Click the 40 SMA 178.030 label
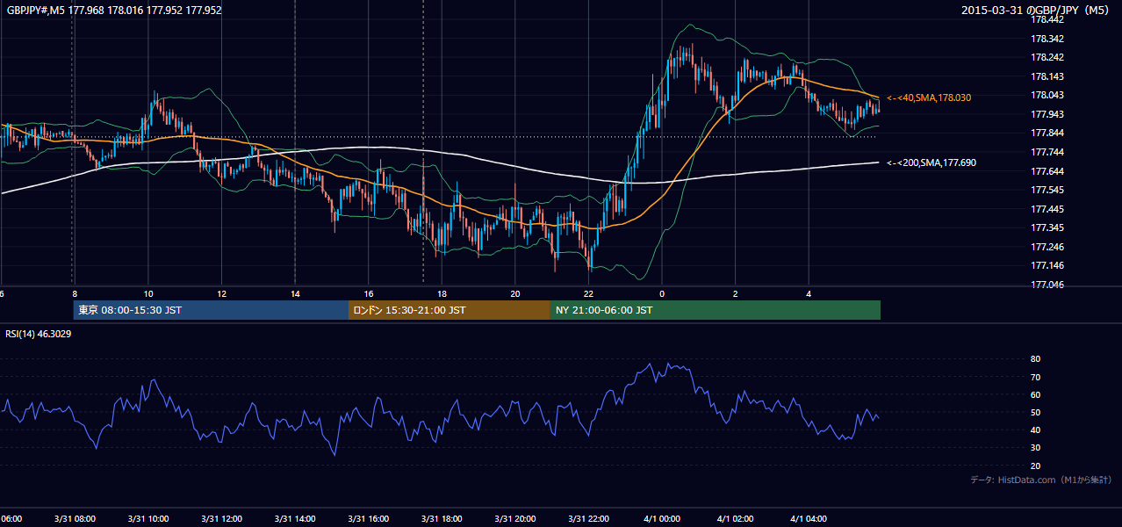This screenshot has height=527, width=1122. click(x=929, y=97)
